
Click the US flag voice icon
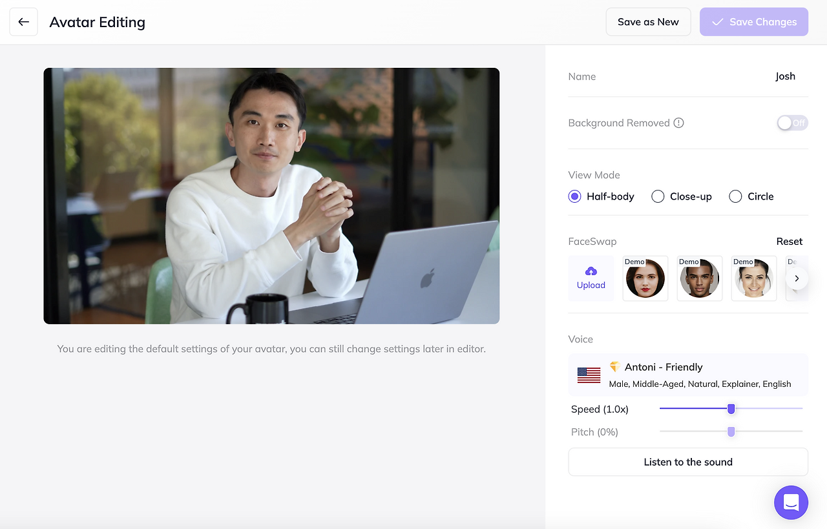point(589,375)
